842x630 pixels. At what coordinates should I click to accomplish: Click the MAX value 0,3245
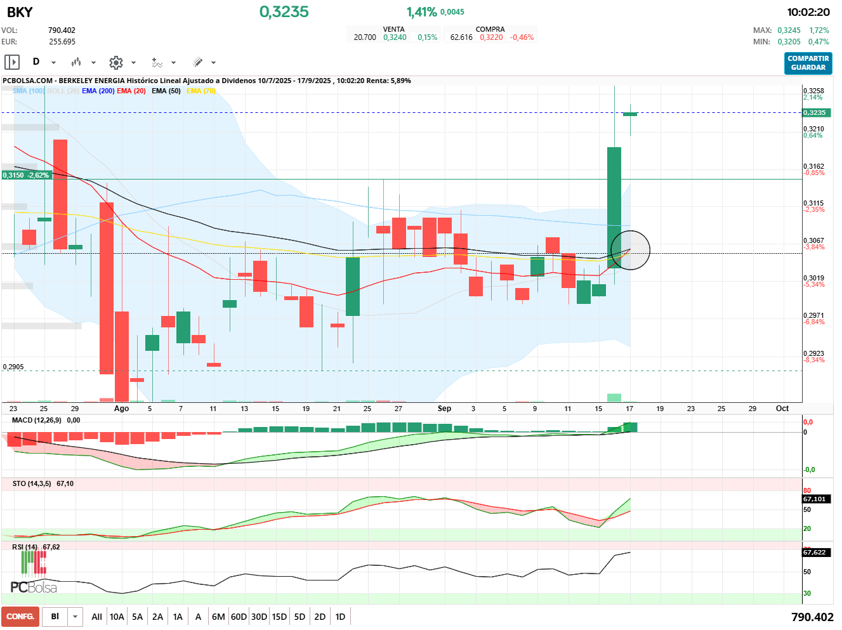tap(789, 30)
